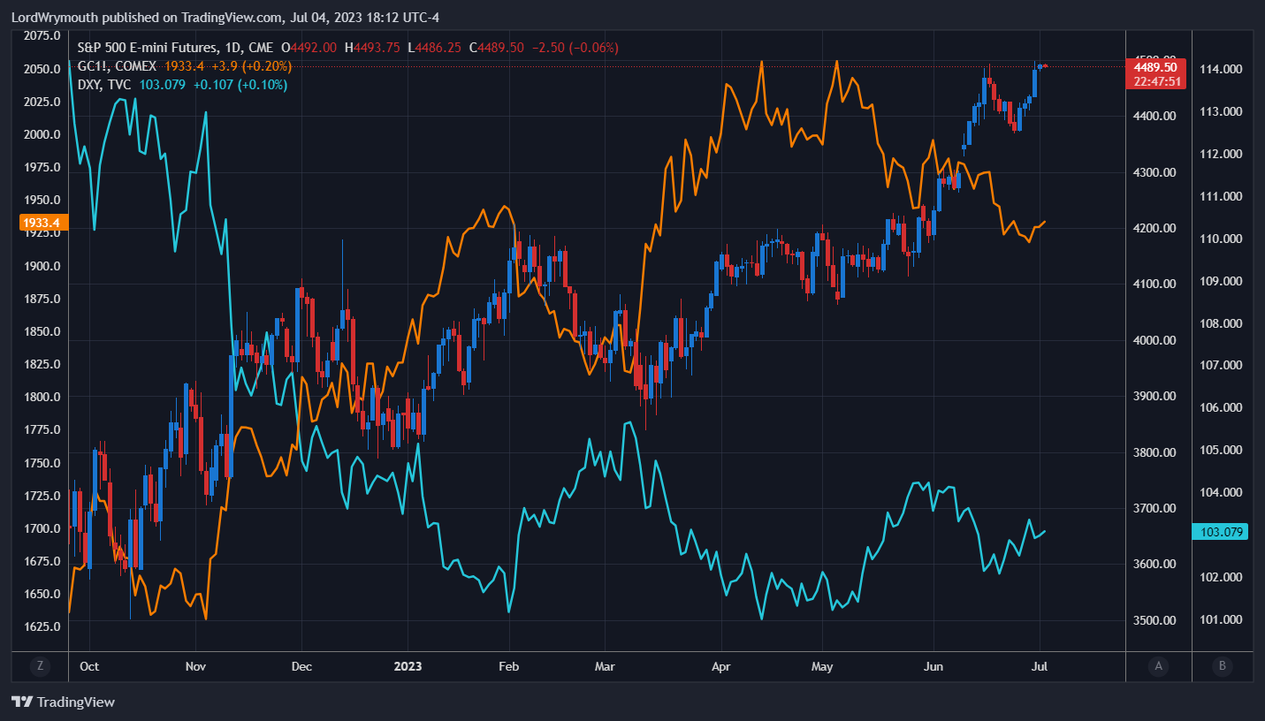Click 1900.0 on the left gold axis
This screenshot has height=721, width=1265.
pyautogui.click(x=42, y=266)
